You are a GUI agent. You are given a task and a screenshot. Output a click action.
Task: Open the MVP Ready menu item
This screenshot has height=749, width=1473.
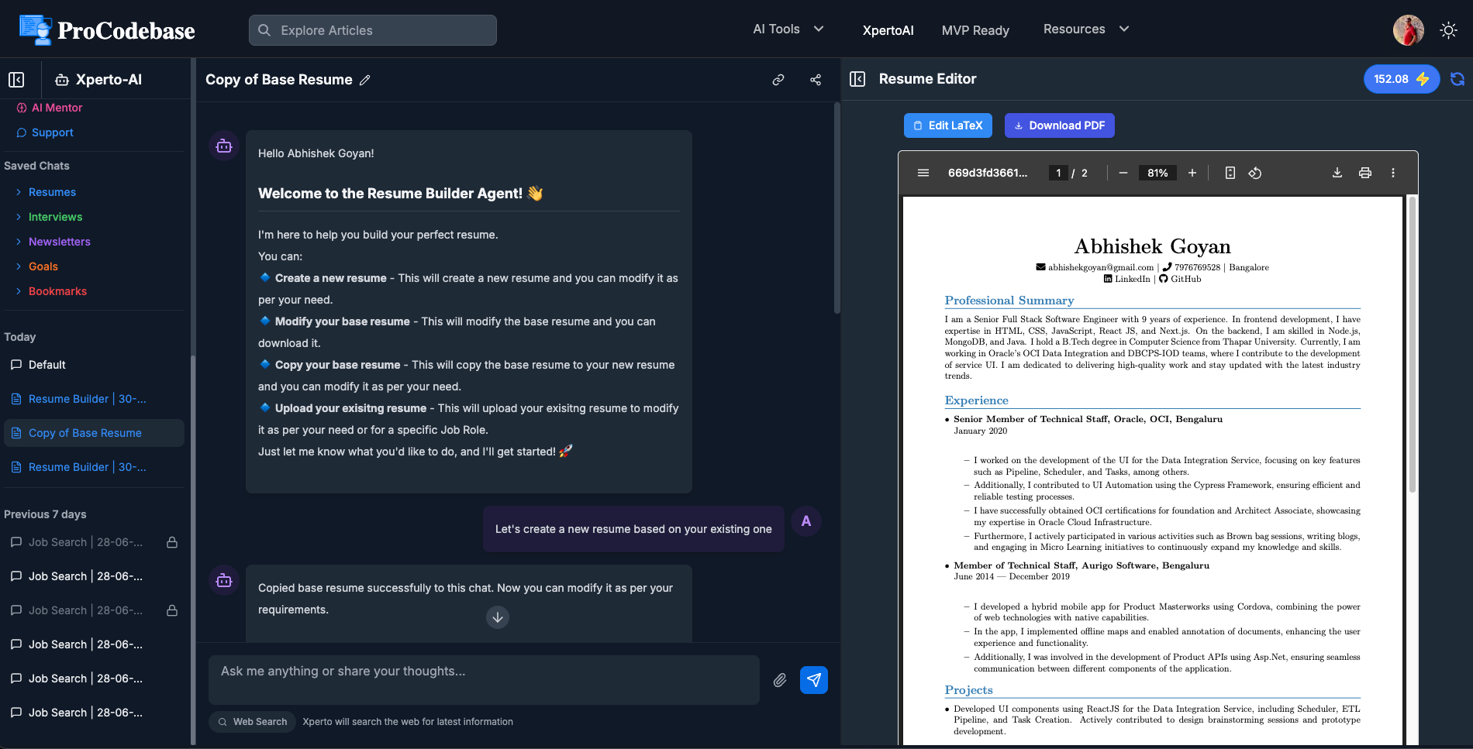(975, 30)
